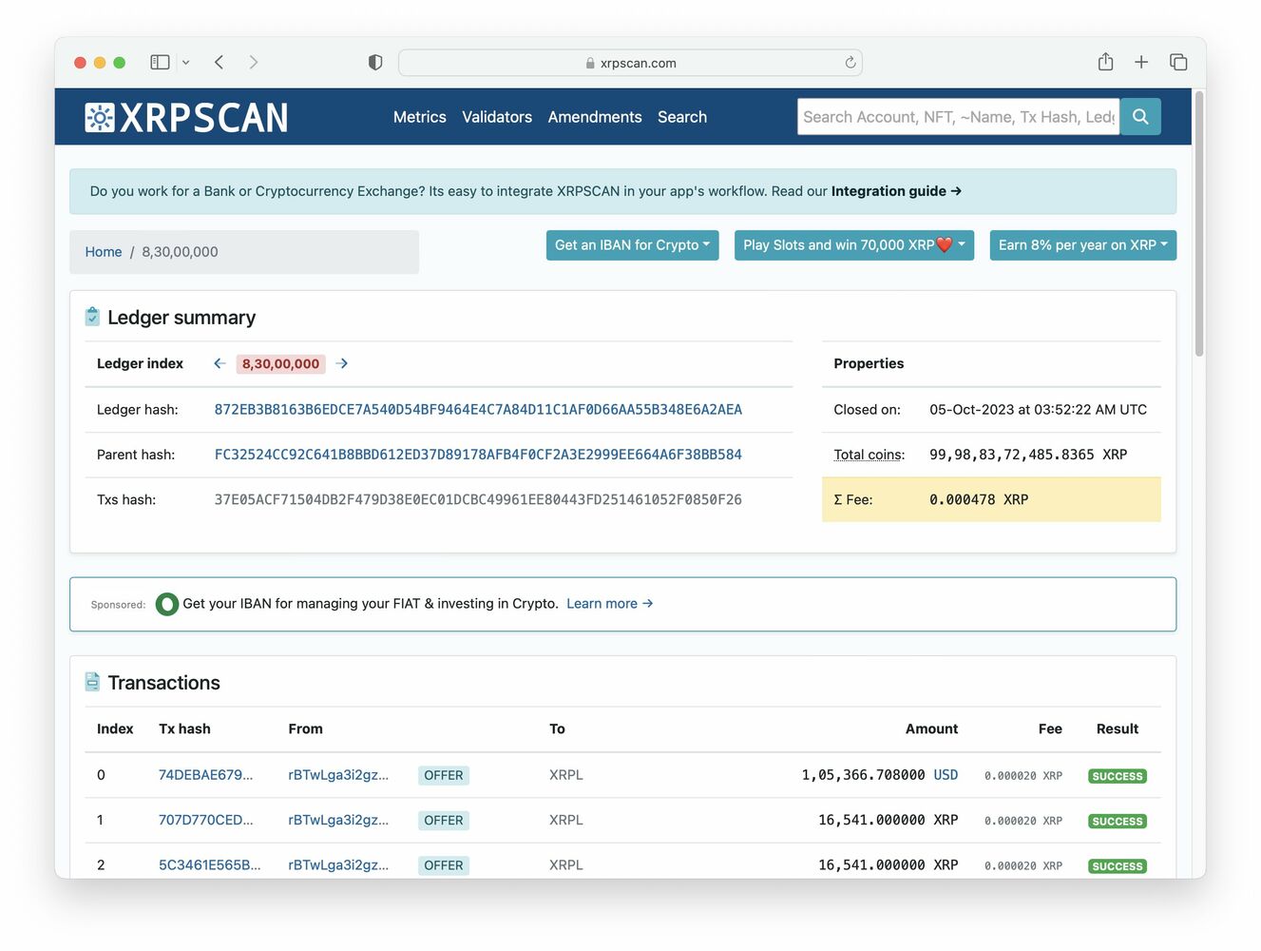Open the 'Play Slots and win 70,000 XRP' dropdown
The image size is (1261, 951).
(853, 245)
